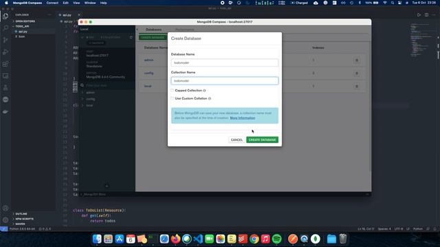Cancel the Create Database dialog
The height and width of the screenshot is (247, 440).
pos(236,140)
